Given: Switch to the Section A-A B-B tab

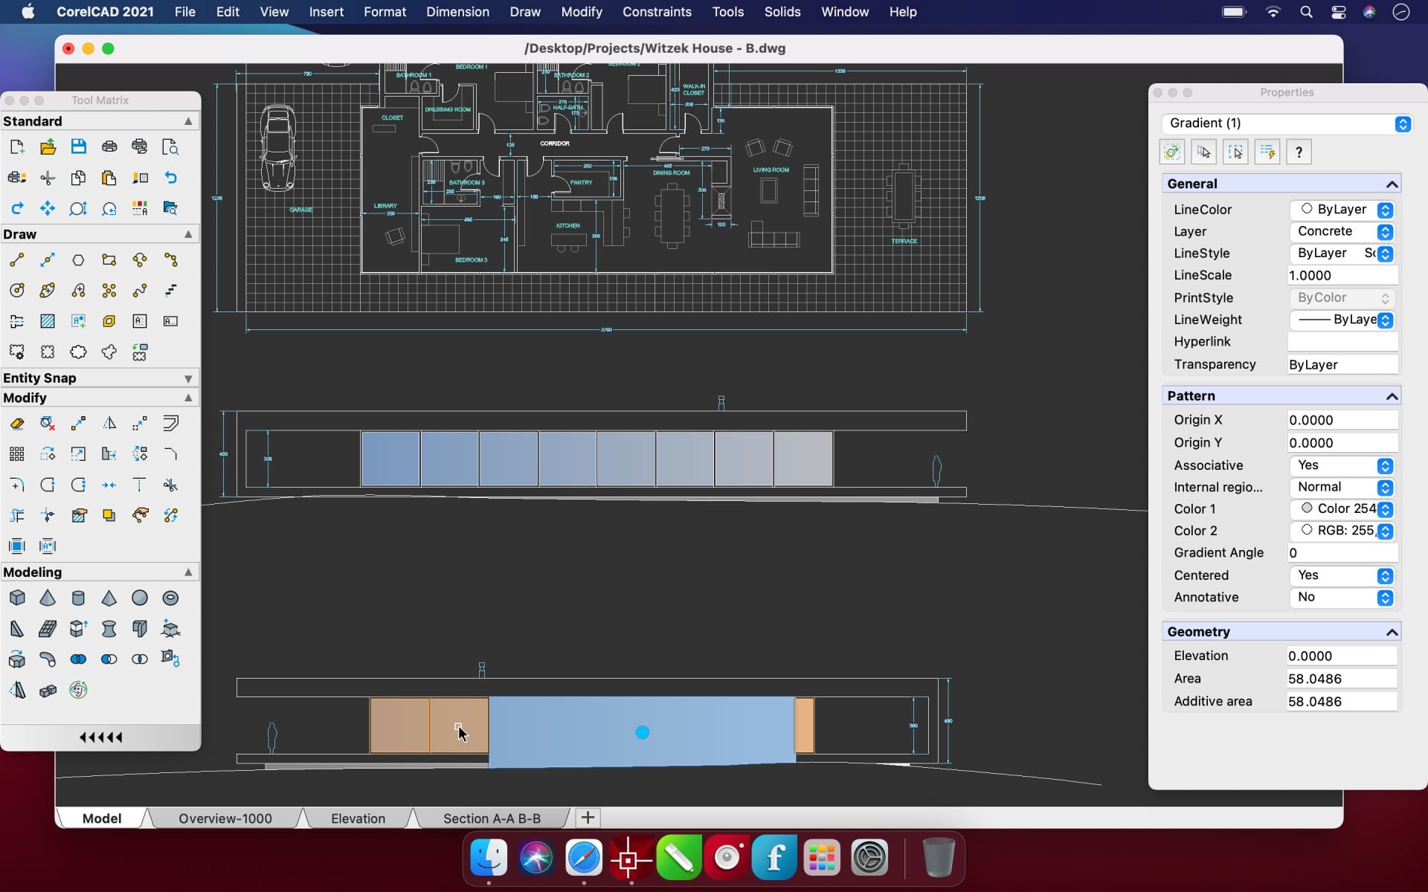Looking at the screenshot, I should (492, 818).
